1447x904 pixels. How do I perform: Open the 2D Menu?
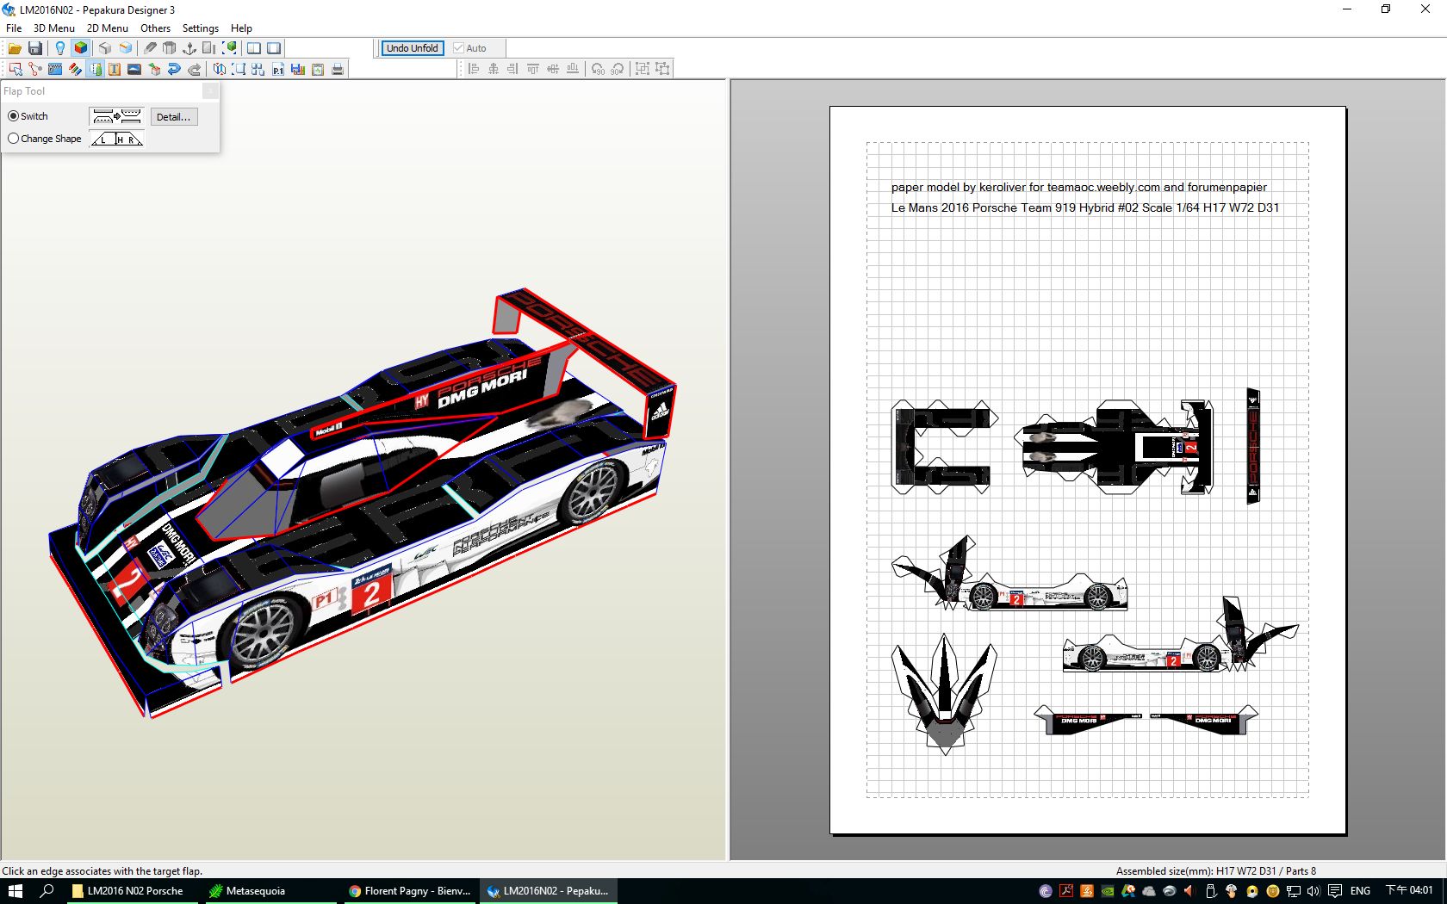107,28
